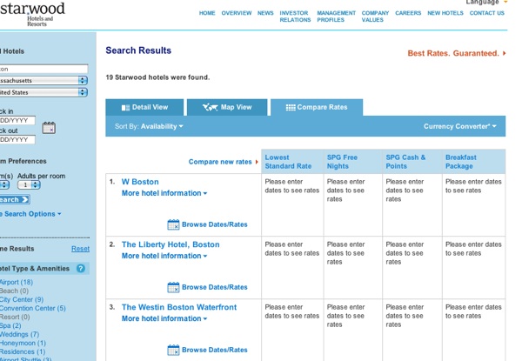Switch to the Map View tab
522x361 pixels.
coord(227,107)
